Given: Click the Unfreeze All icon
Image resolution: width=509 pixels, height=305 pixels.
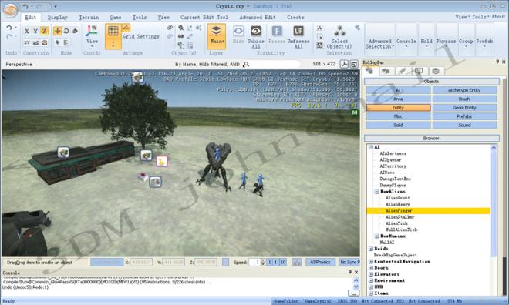Looking at the screenshot, I should point(298,32).
